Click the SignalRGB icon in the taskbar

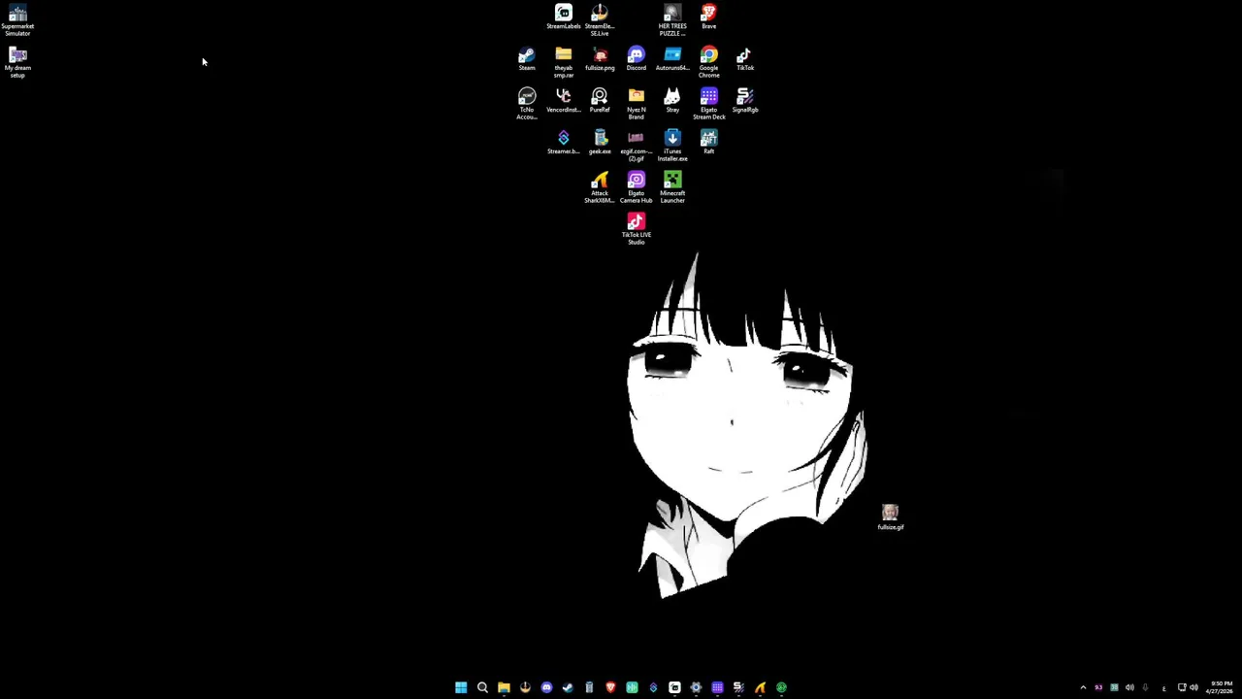click(x=738, y=687)
